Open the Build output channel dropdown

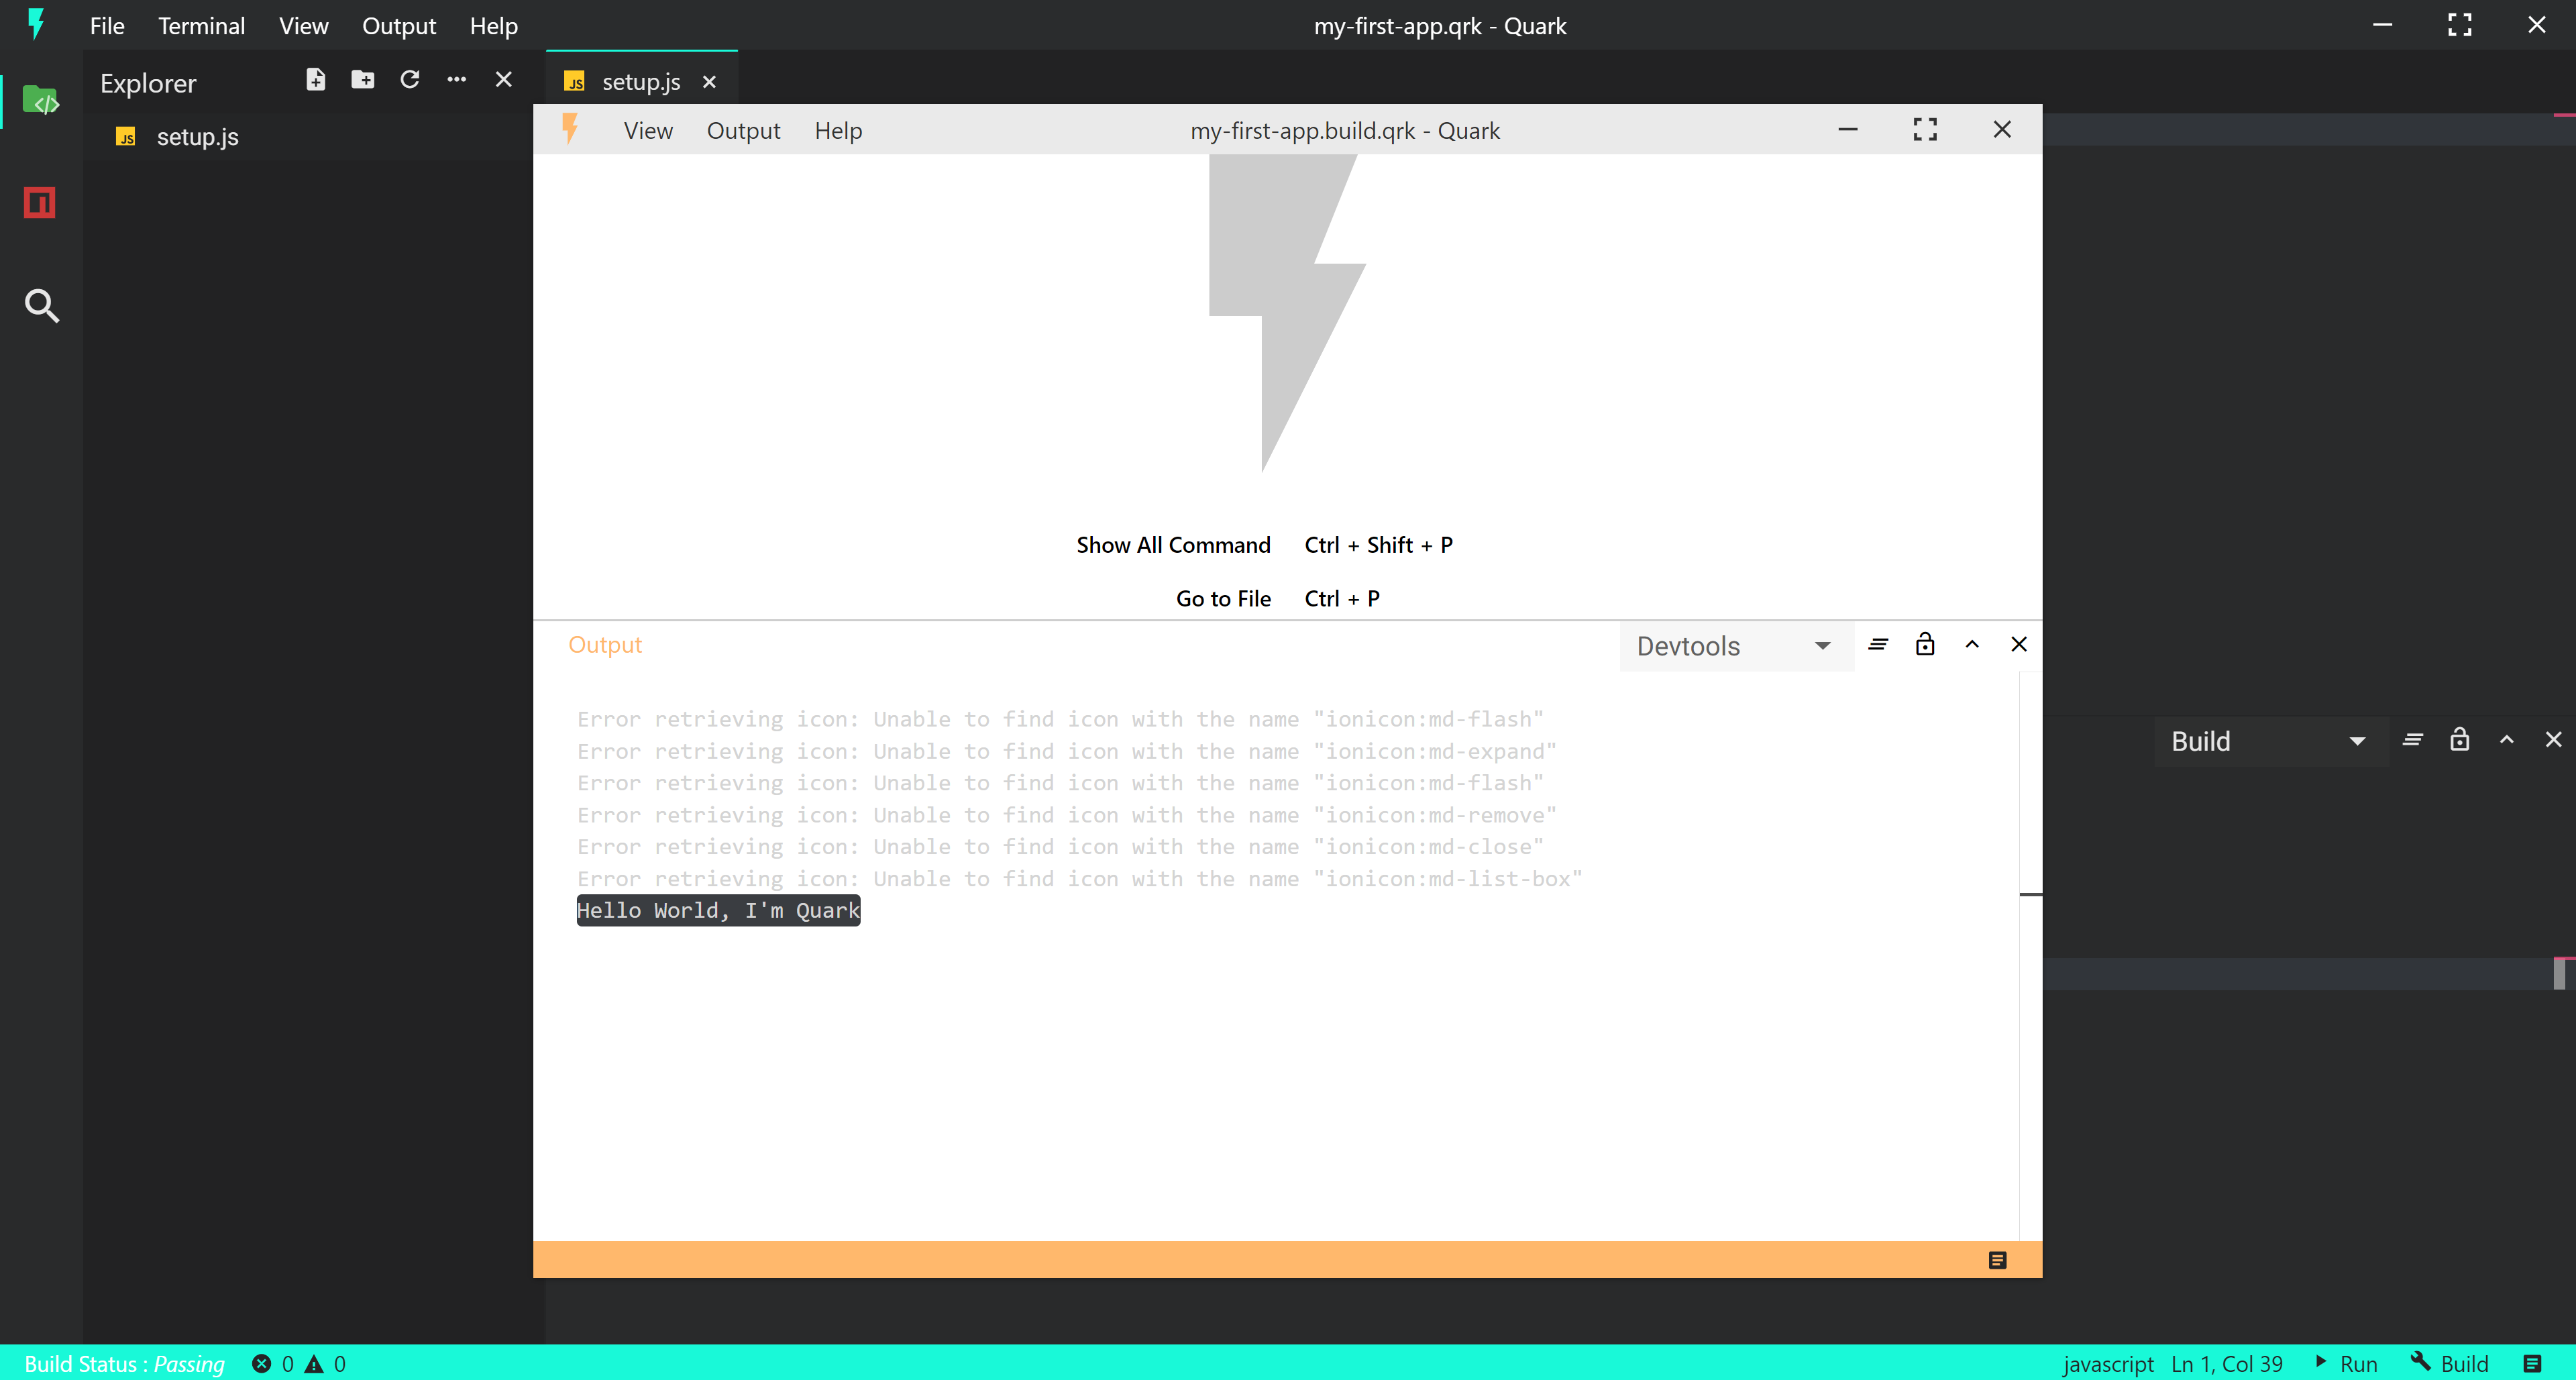coord(2271,742)
